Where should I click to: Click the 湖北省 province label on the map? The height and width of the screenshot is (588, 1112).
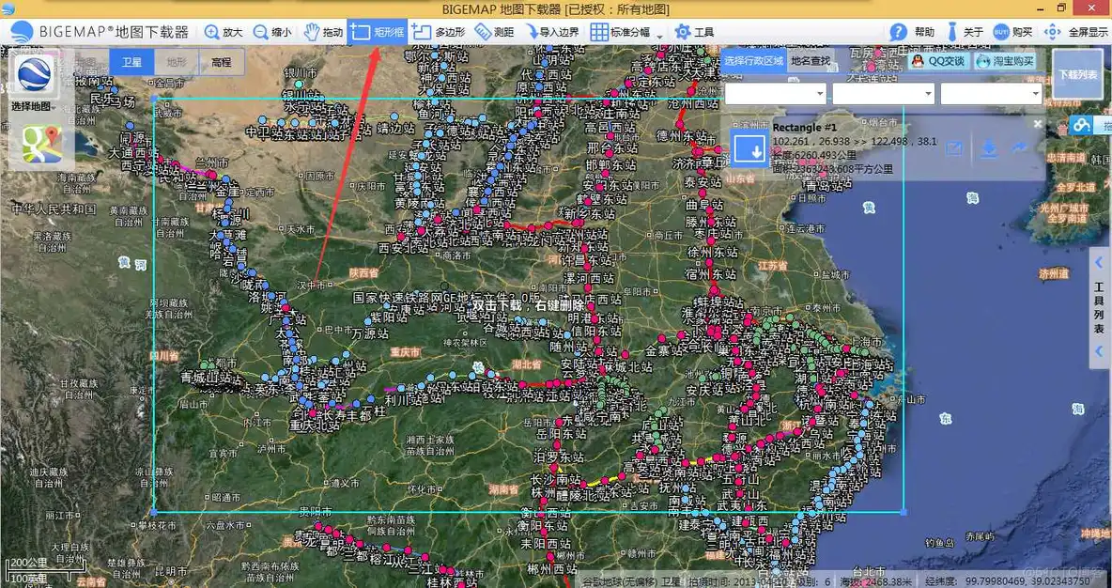(527, 364)
